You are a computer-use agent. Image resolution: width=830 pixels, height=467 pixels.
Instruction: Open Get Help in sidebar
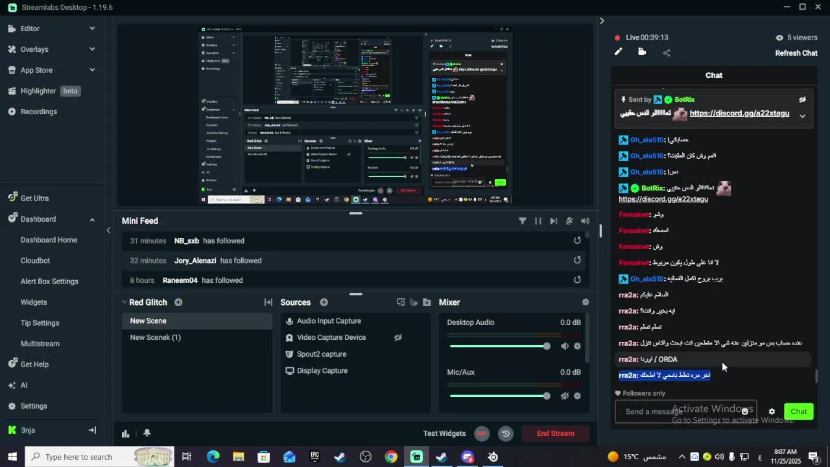pyautogui.click(x=34, y=365)
